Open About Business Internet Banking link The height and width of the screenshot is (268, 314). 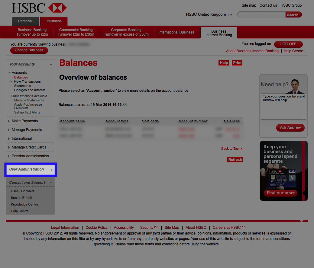click(x=252, y=51)
